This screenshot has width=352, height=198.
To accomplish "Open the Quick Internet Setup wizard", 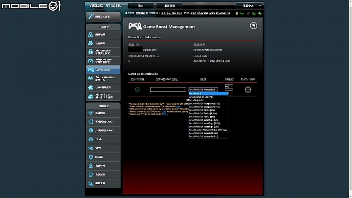I will tap(103, 17).
